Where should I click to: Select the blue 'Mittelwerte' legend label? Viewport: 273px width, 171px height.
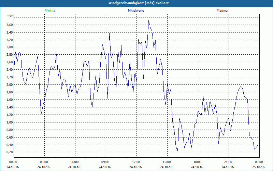(x=136, y=11)
